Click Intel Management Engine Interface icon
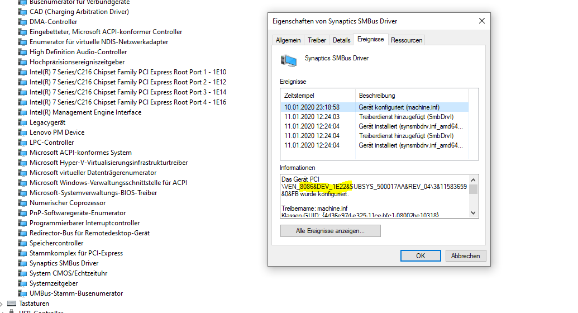This screenshot has height=313, width=578. coord(22,112)
